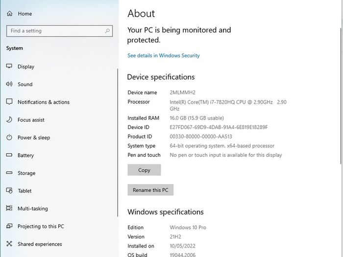
Task: Click the No pen or touch input text
Action: pos(226,155)
